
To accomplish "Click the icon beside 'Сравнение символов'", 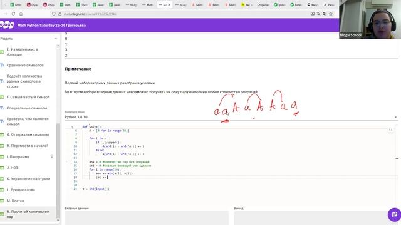I will [2, 65].
